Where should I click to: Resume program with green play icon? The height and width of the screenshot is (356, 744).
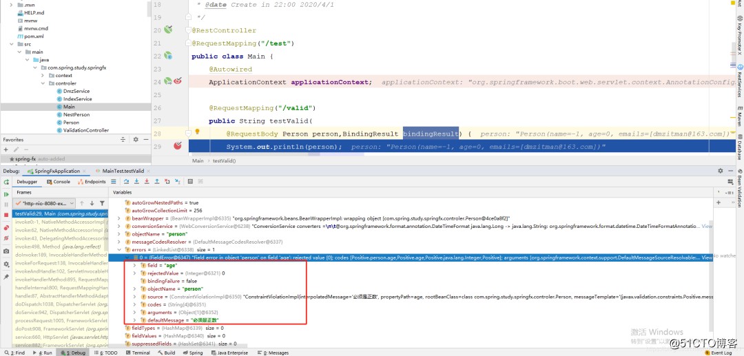[6, 194]
